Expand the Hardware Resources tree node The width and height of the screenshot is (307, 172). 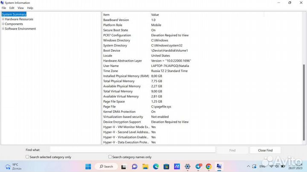pos(3,19)
